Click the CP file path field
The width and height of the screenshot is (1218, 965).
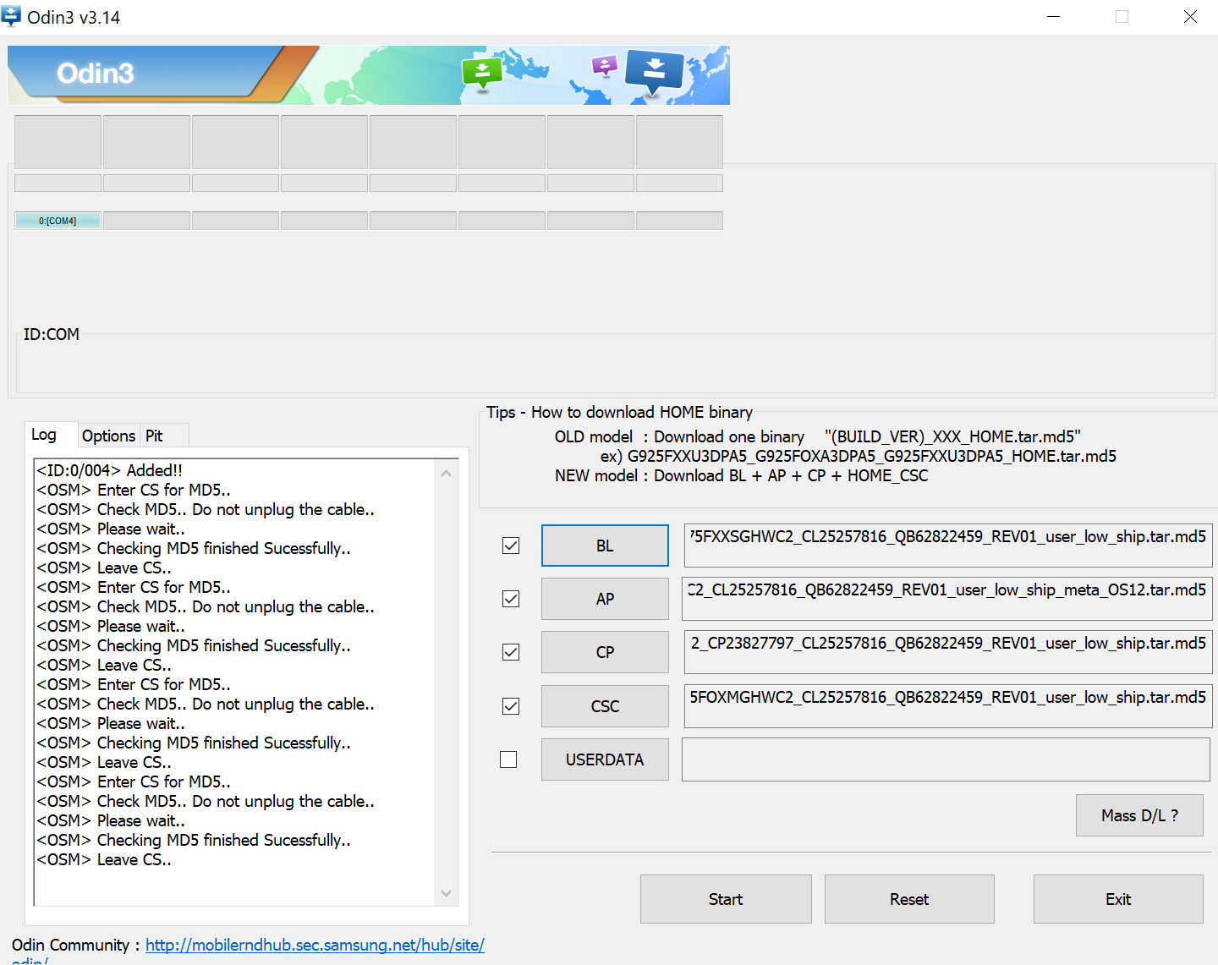click(x=948, y=652)
